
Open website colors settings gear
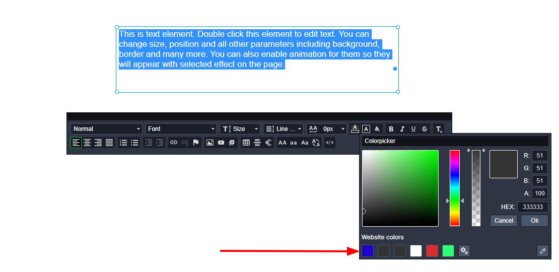(464, 251)
